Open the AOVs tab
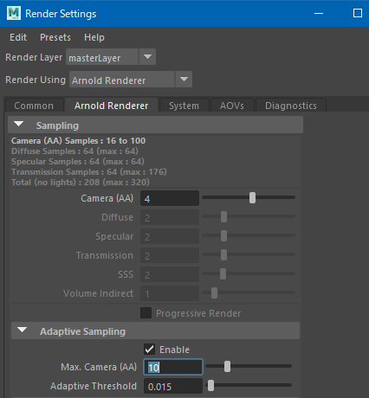369x398 pixels. pos(232,106)
